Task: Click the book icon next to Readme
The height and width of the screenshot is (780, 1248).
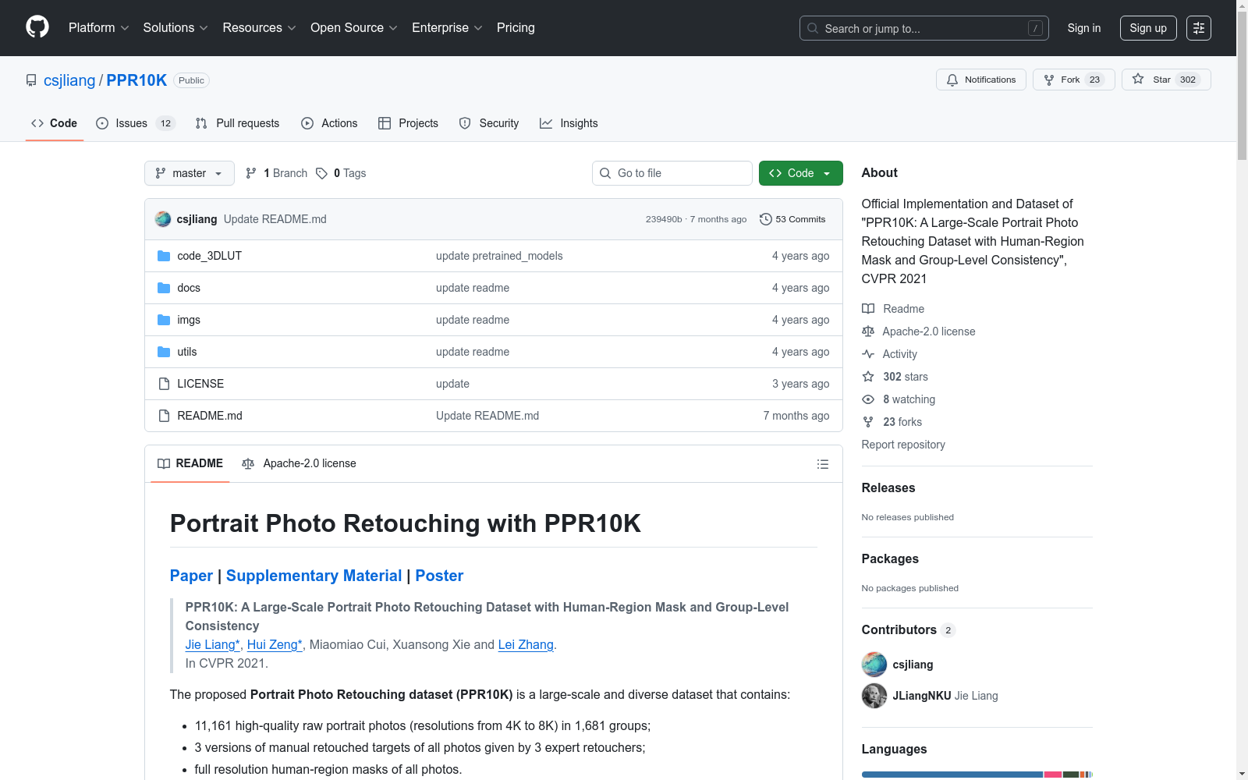Action: coord(868,309)
